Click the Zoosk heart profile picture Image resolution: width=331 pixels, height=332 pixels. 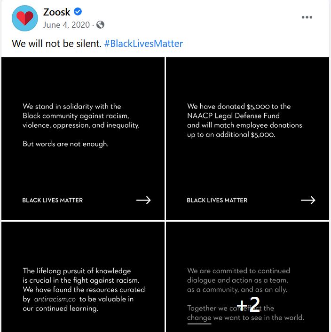click(25, 18)
